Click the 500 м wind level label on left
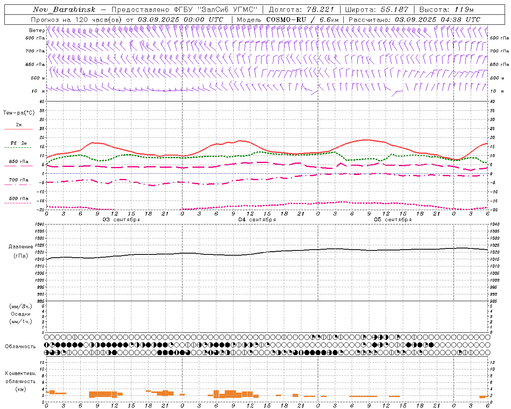 38,78
